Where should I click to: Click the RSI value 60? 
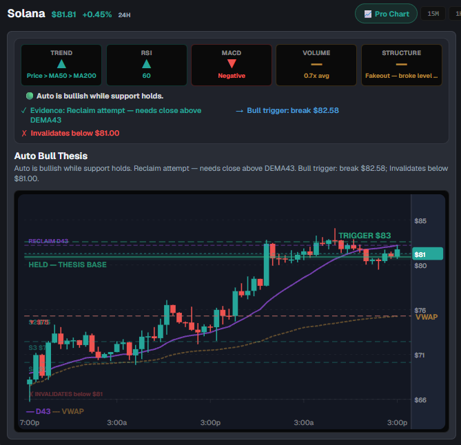tap(146, 76)
